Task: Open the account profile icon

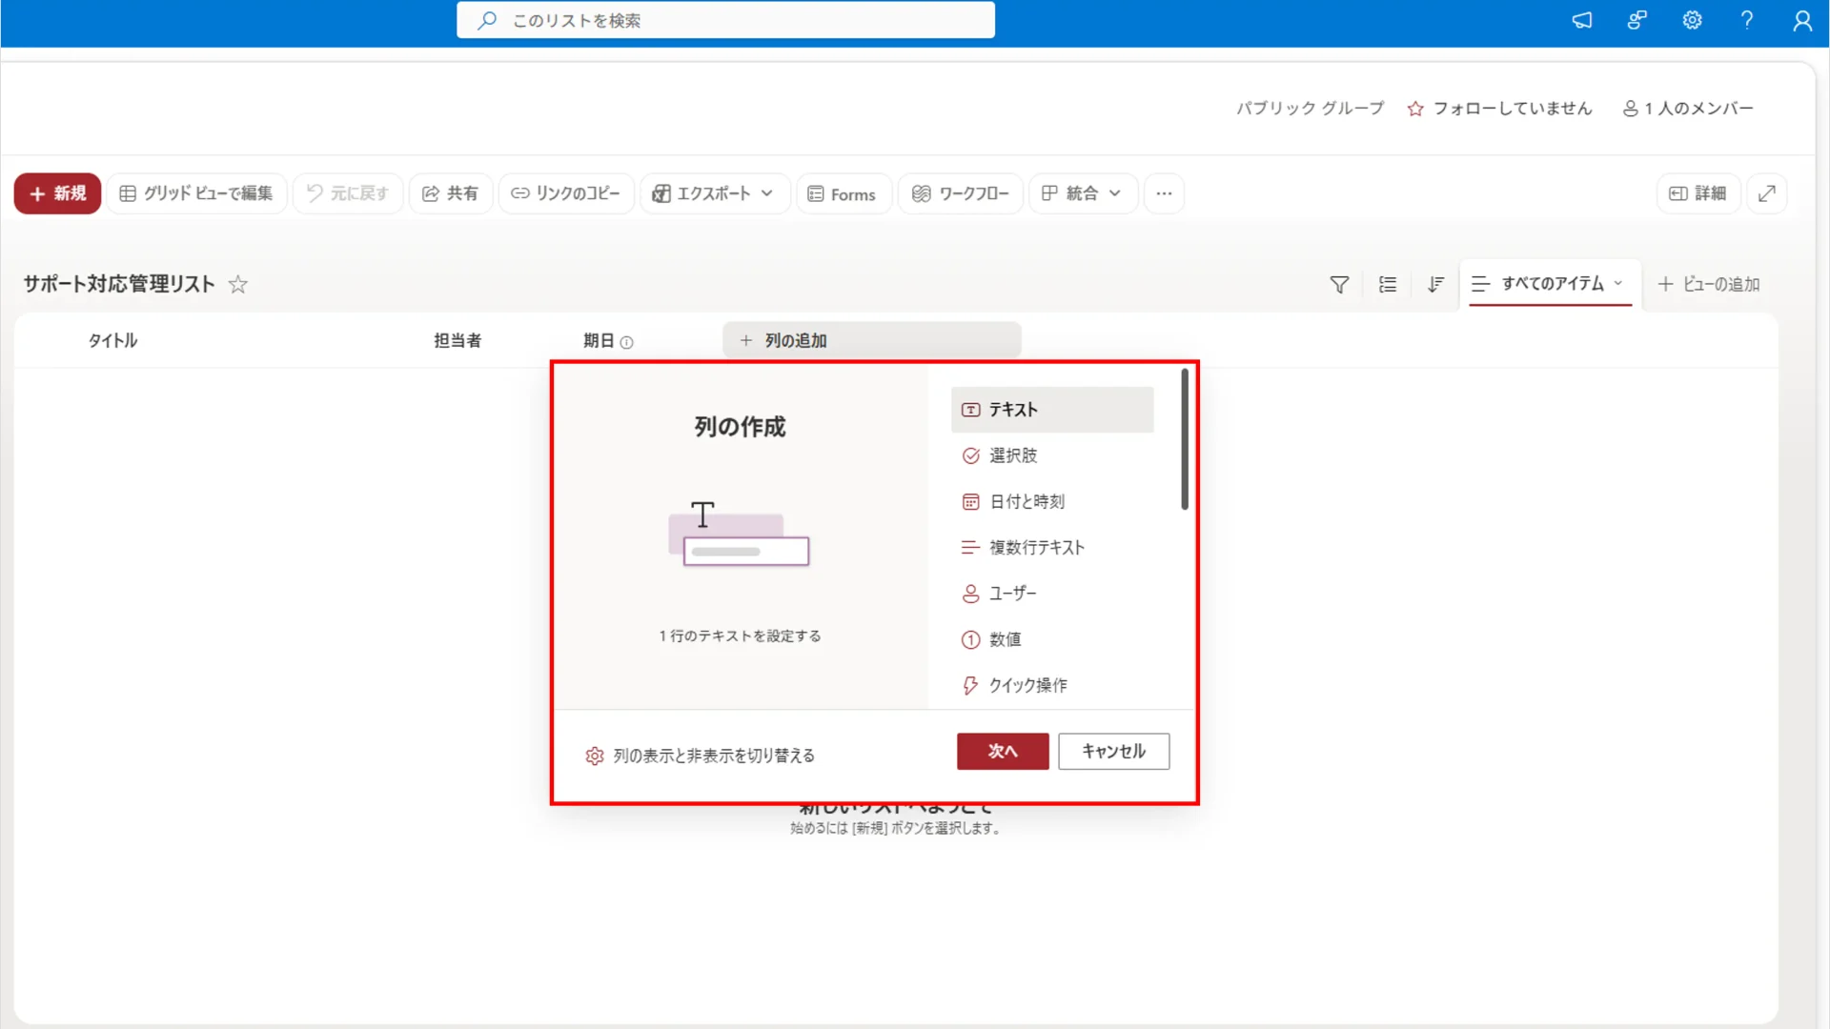Action: (x=1802, y=20)
